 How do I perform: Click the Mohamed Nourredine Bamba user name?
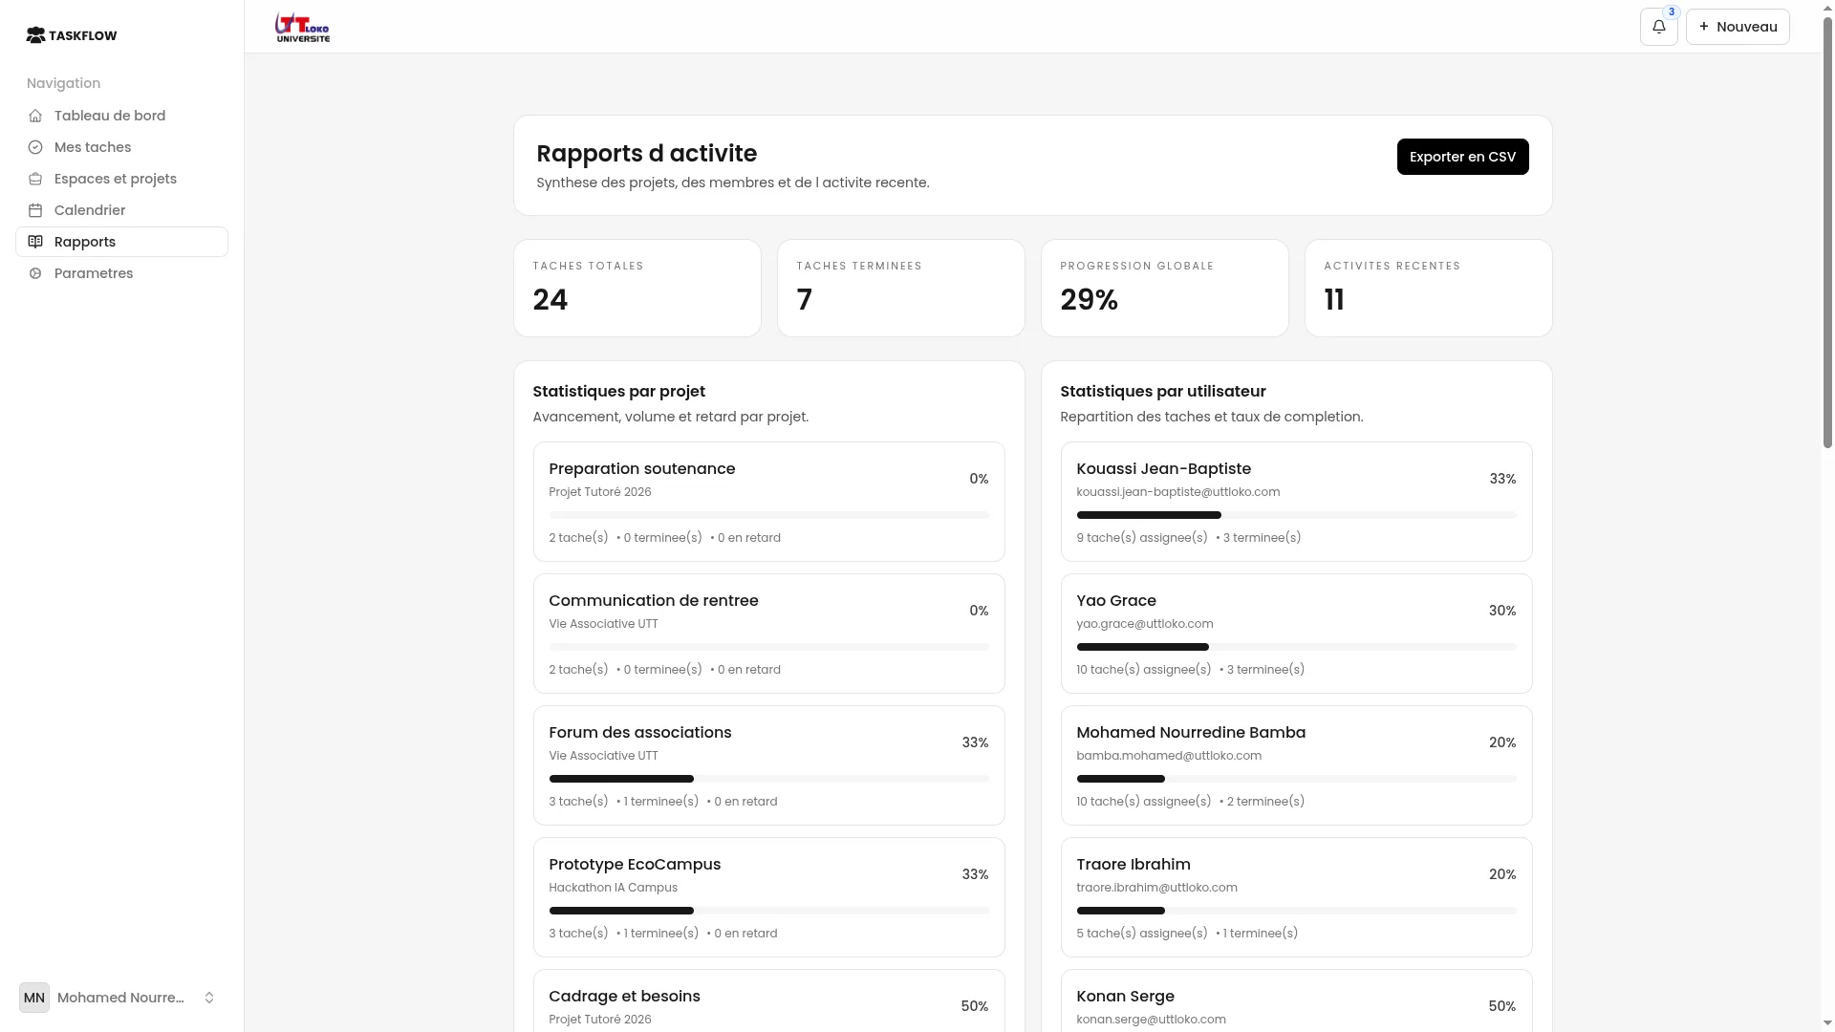pyautogui.click(x=1191, y=733)
